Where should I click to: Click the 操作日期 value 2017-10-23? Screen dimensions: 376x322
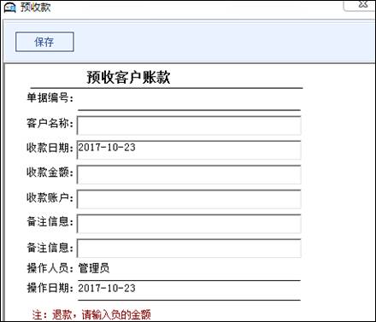[107, 288]
